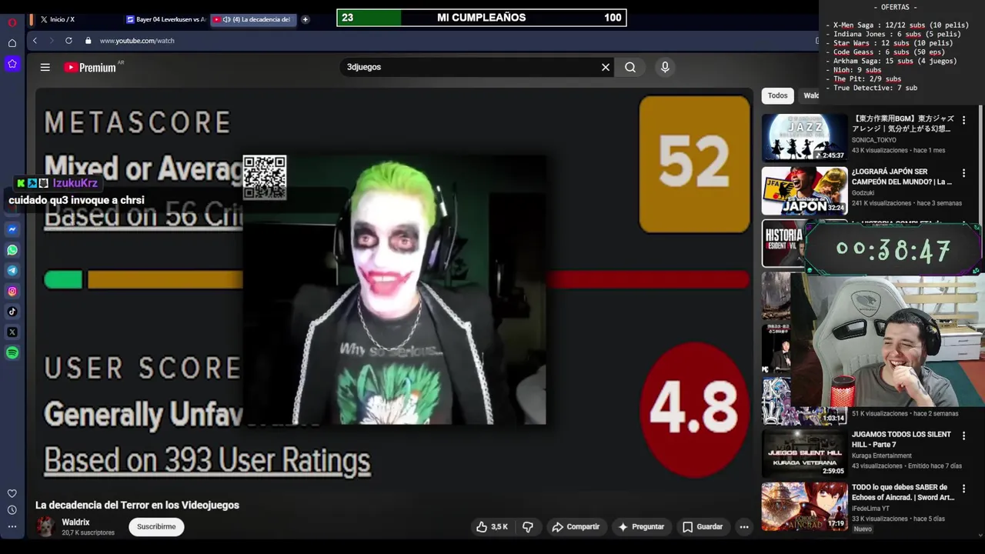
Task: Start voice search with the microphone
Action: (x=665, y=67)
